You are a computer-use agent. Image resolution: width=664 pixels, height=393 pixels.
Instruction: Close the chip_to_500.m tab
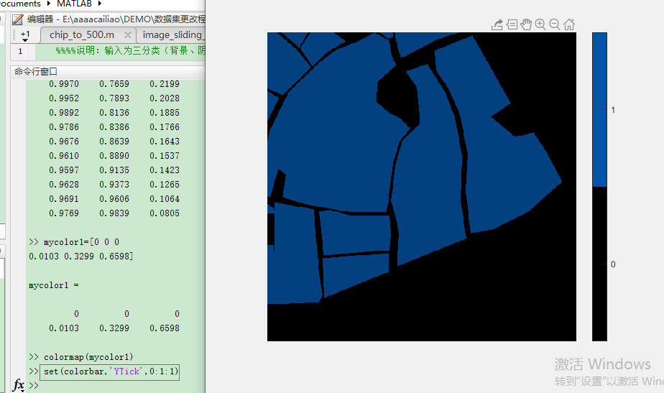pyautogui.click(x=127, y=35)
